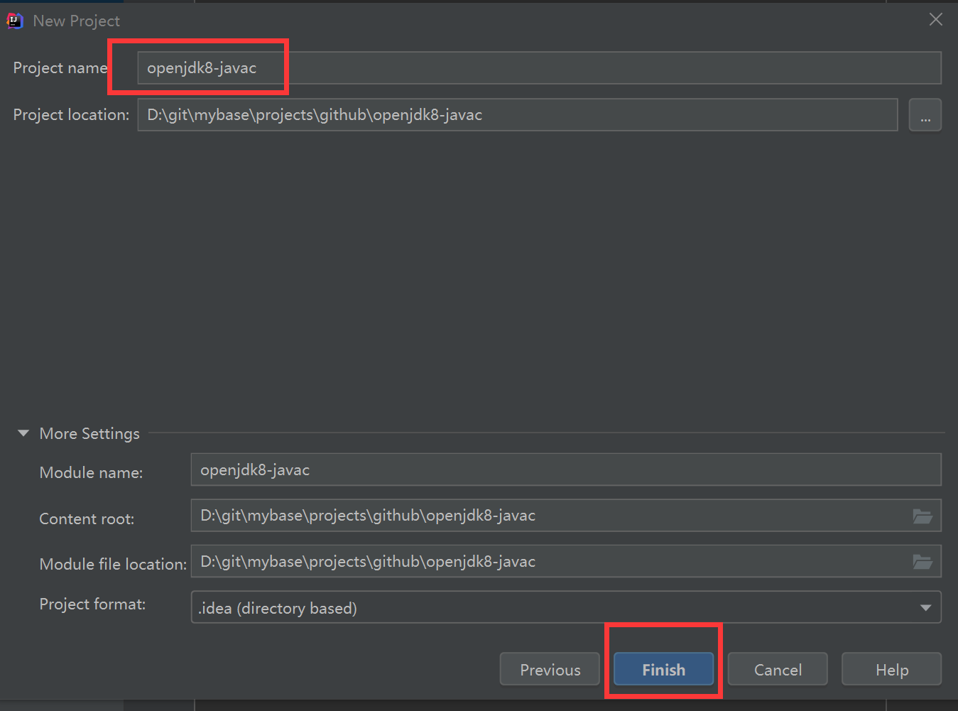Click the dropdown arrow on Project format

925,607
